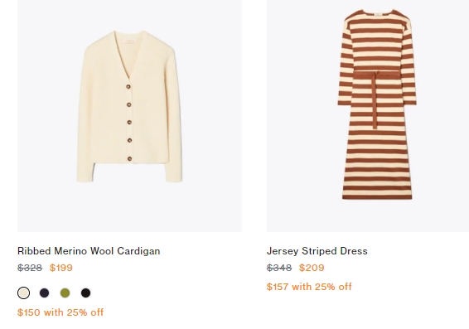Pick the olive green color swatch
The image size is (469, 329).
pos(65,293)
